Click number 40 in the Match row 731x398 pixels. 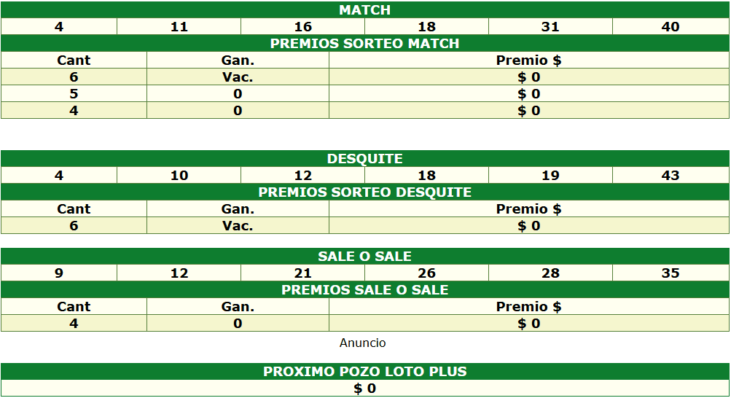[671, 27]
